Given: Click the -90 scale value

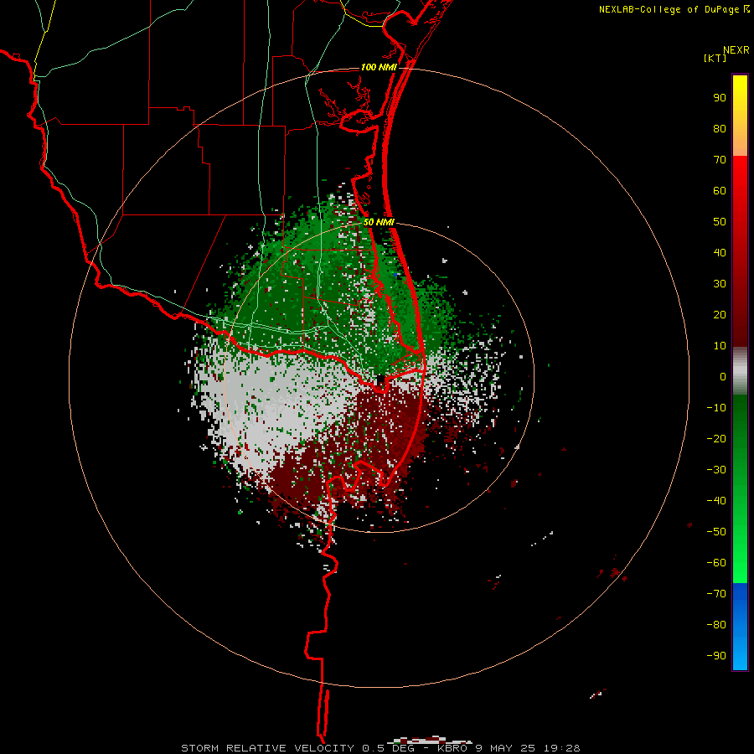Looking at the screenshot, I should click(716, 656).
